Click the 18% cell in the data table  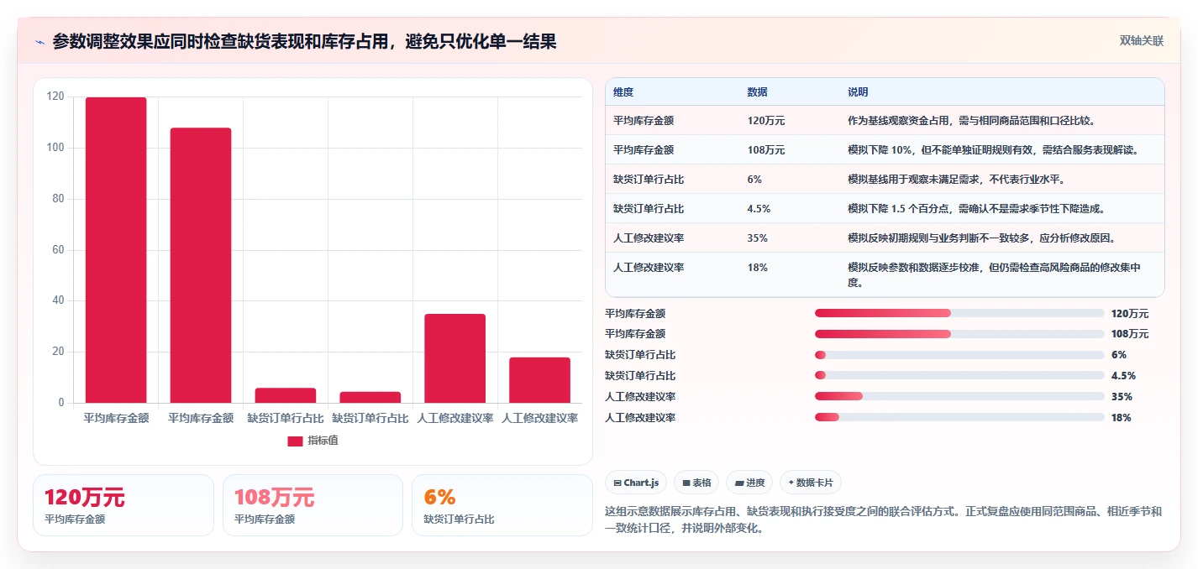(757, 268)
